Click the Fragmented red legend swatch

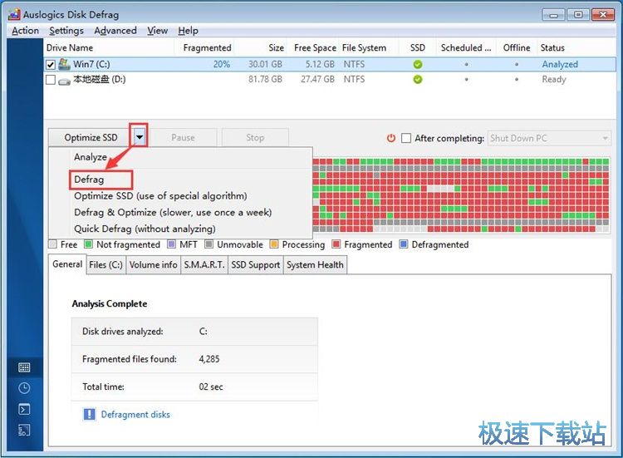click(x=336, y=244)
